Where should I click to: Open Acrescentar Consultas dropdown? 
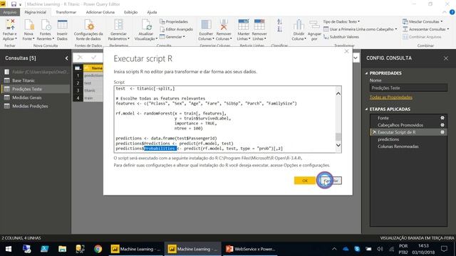(x=426, y=29)
